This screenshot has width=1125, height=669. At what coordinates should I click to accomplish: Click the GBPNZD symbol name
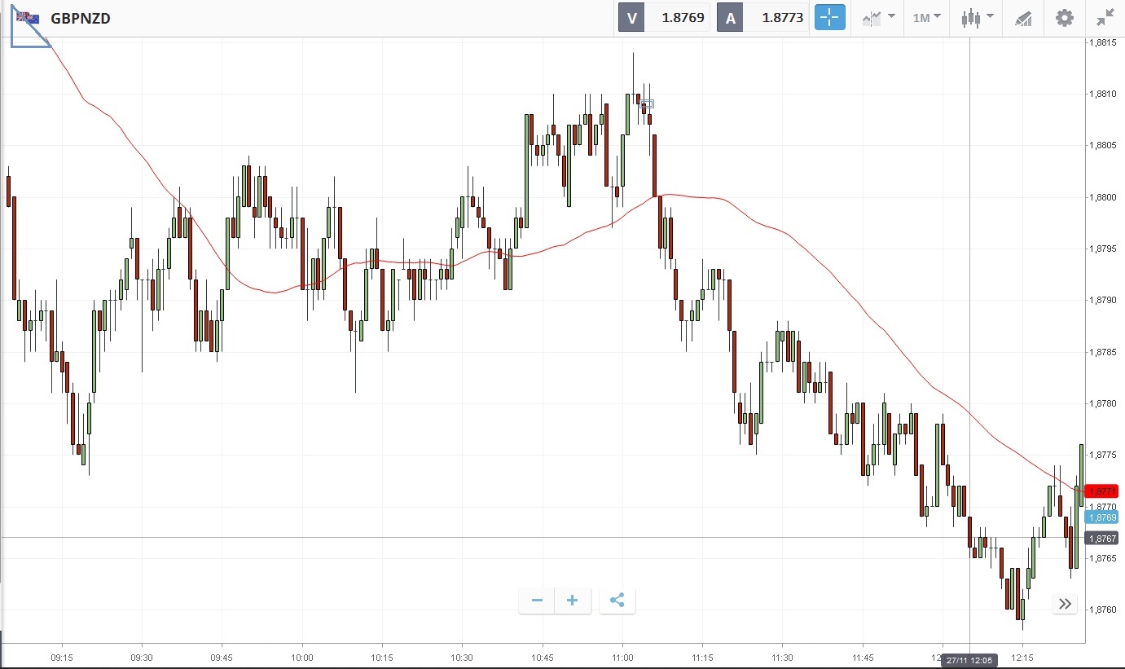81,18
